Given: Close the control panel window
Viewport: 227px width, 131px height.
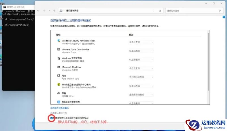Looking at the screenshot, I should click(222, 3).
